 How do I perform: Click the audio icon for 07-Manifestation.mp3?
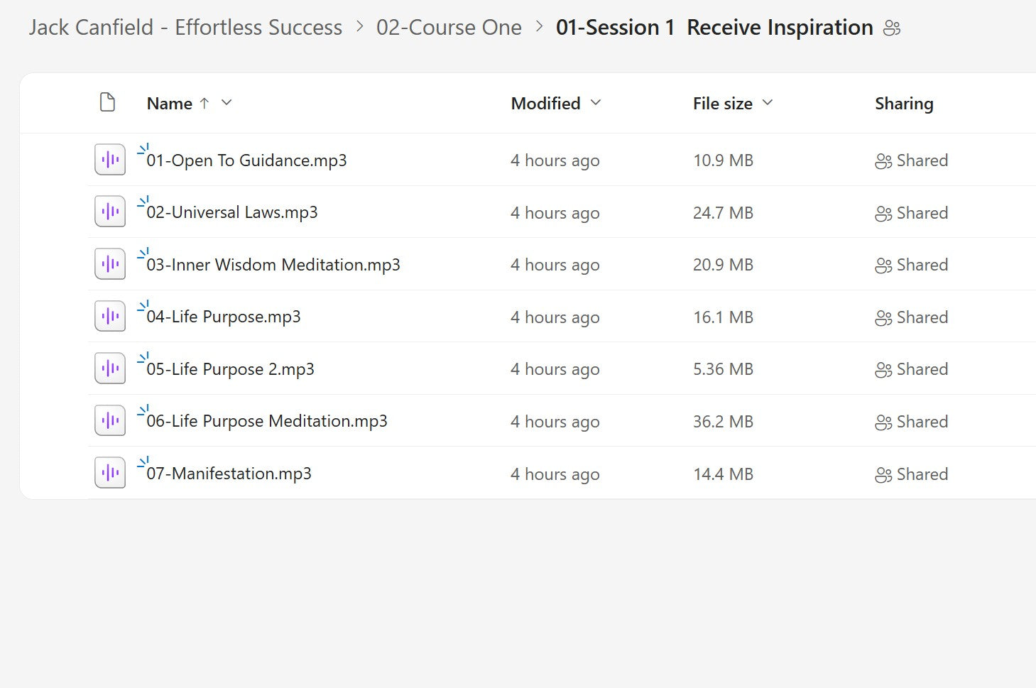click(x=109, y=472)
